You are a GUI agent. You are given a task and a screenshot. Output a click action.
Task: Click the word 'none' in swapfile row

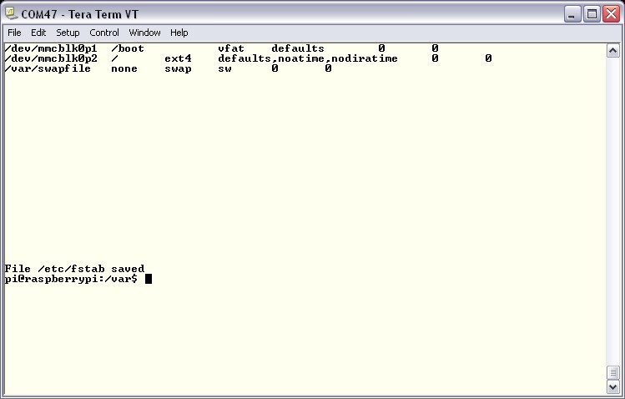pyautogui.click(x=124, y=69)
